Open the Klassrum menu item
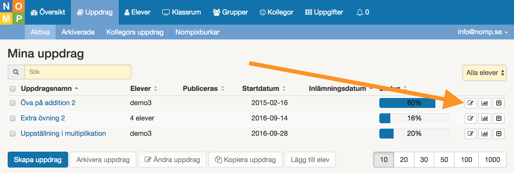The width and height of the screenshot is (514, 173). 181,12
